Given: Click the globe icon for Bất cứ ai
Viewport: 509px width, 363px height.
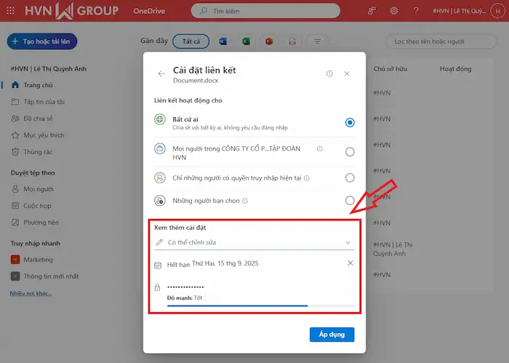Looking at the screenshot, I should (x=160, y=119).
